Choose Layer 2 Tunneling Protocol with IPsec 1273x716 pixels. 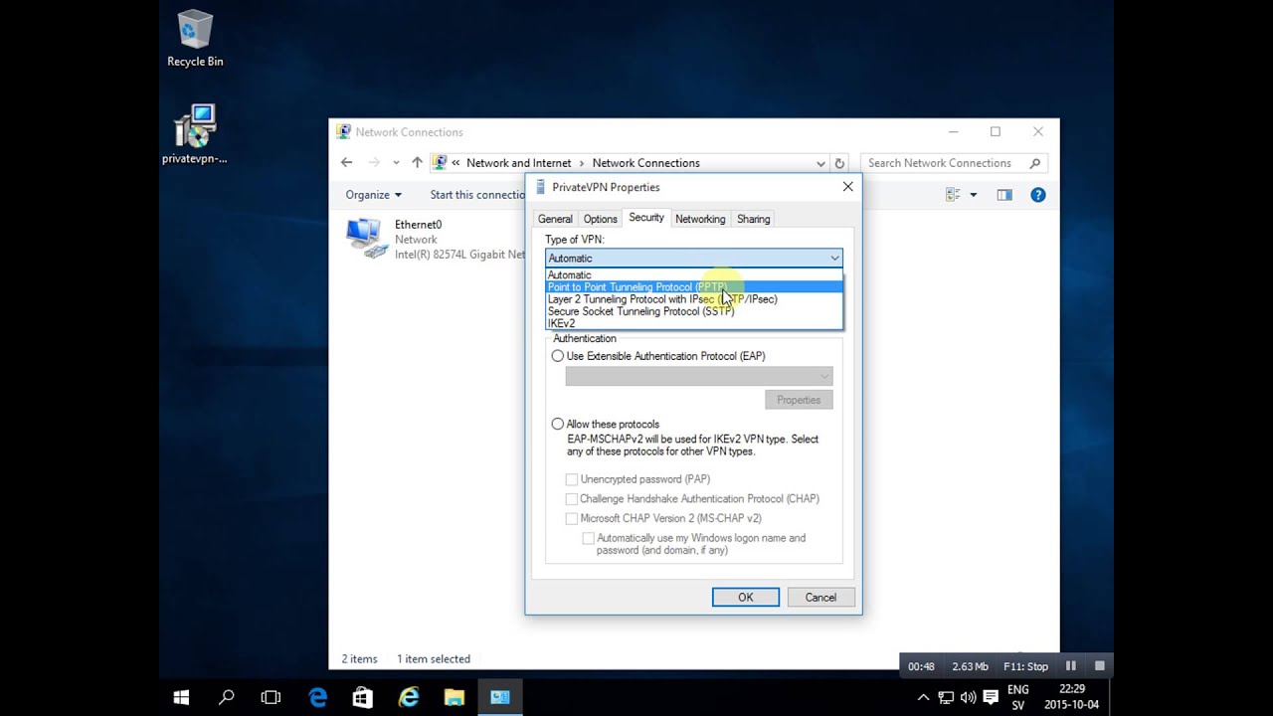(693, 299)
